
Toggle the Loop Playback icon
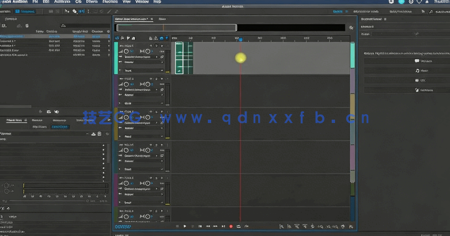tap(239, 226)
